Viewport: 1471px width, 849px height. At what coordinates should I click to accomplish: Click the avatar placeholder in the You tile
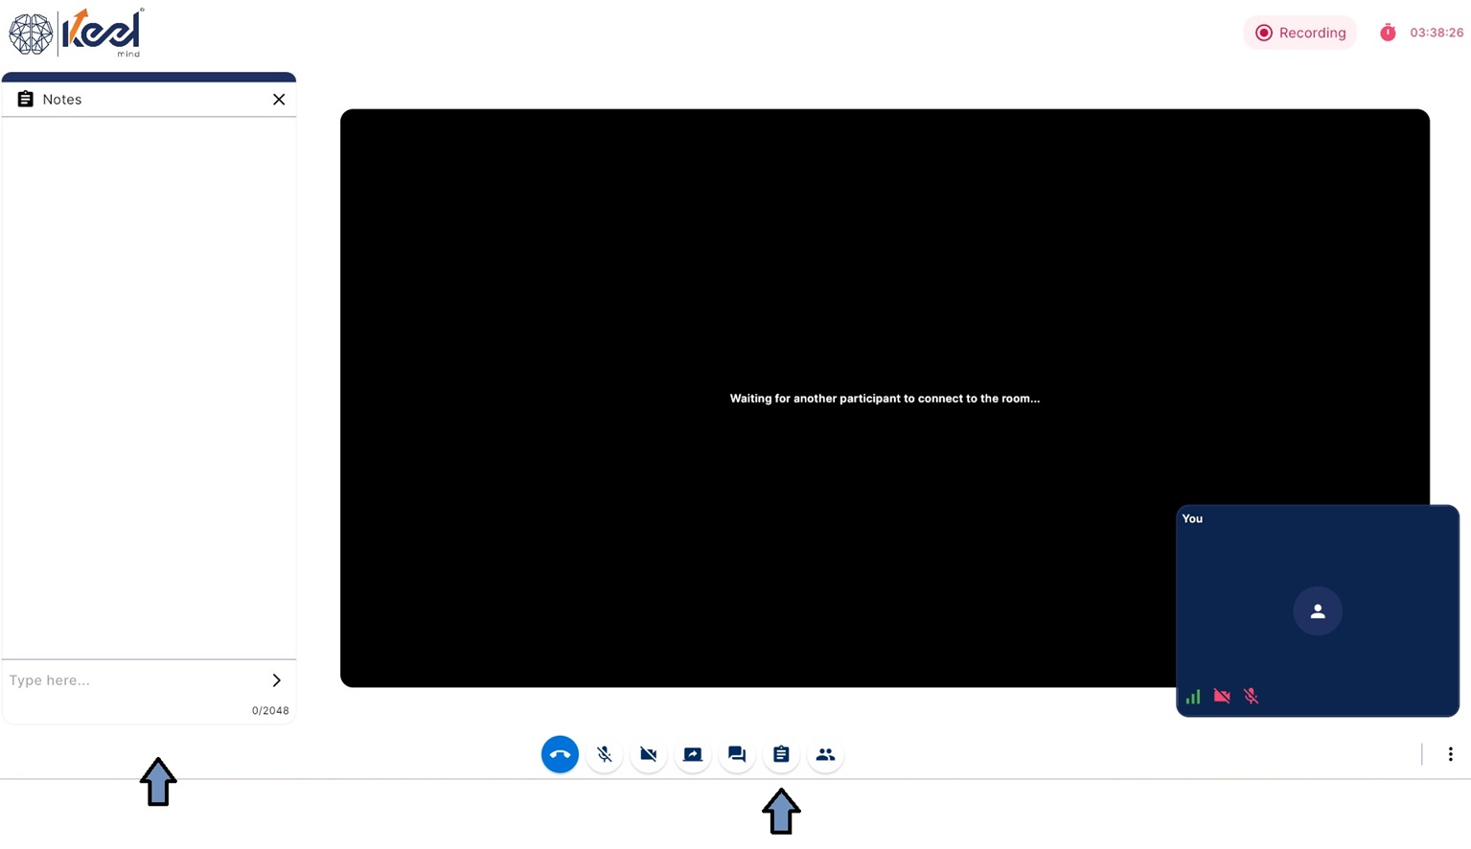(1318, 611)
